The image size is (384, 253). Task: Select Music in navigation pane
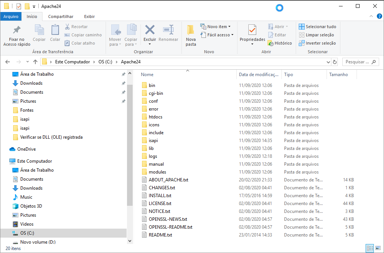pos(22,197)
